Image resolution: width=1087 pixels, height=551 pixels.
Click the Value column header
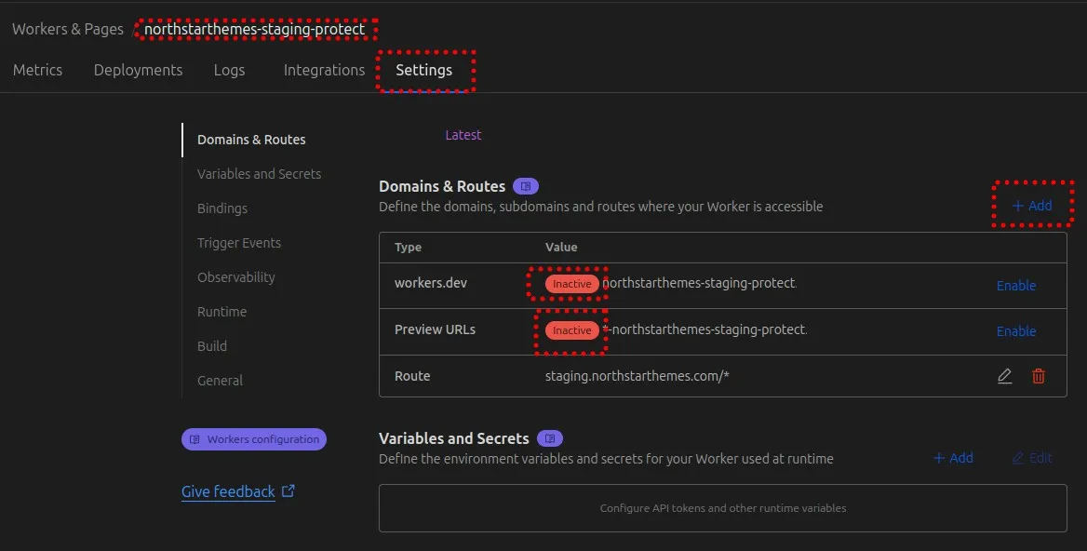(561, 247)
